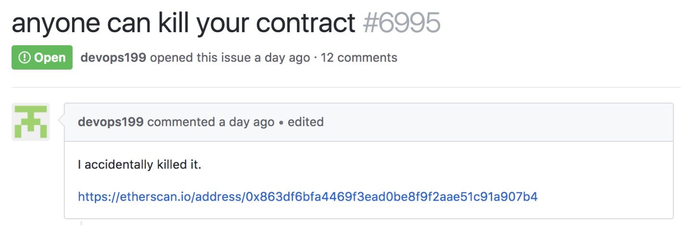
Task: Click the timeline connector below the comment
Action: click(x=81, y=222)
